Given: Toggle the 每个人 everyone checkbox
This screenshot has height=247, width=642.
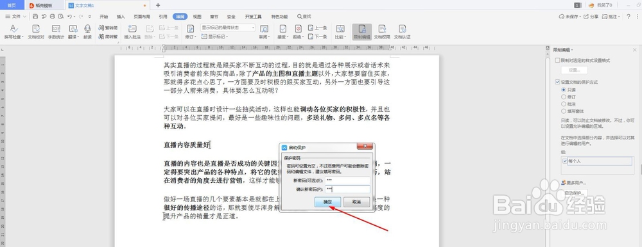Looking at the screenshot, I should (x=565, y=161).
